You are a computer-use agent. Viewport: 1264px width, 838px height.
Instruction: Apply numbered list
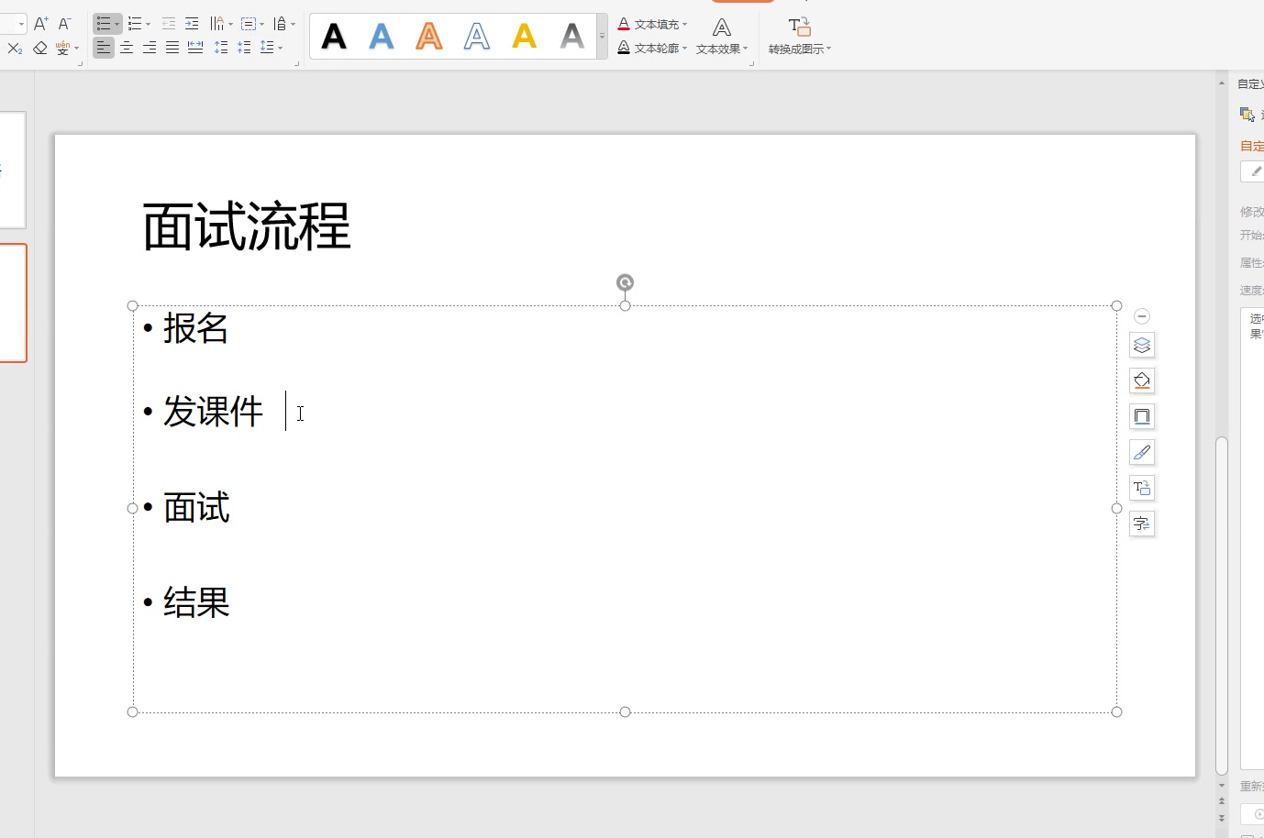[135, 24]
